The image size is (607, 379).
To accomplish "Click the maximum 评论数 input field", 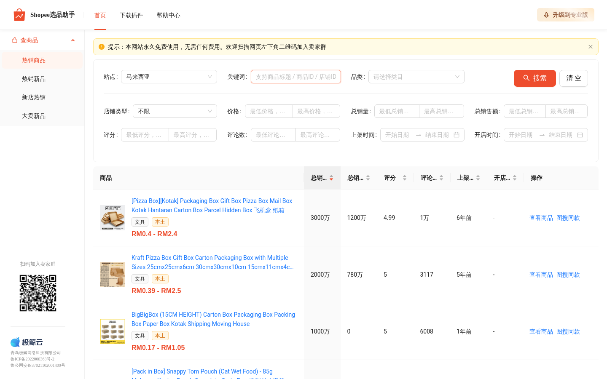I will [318, 135].
